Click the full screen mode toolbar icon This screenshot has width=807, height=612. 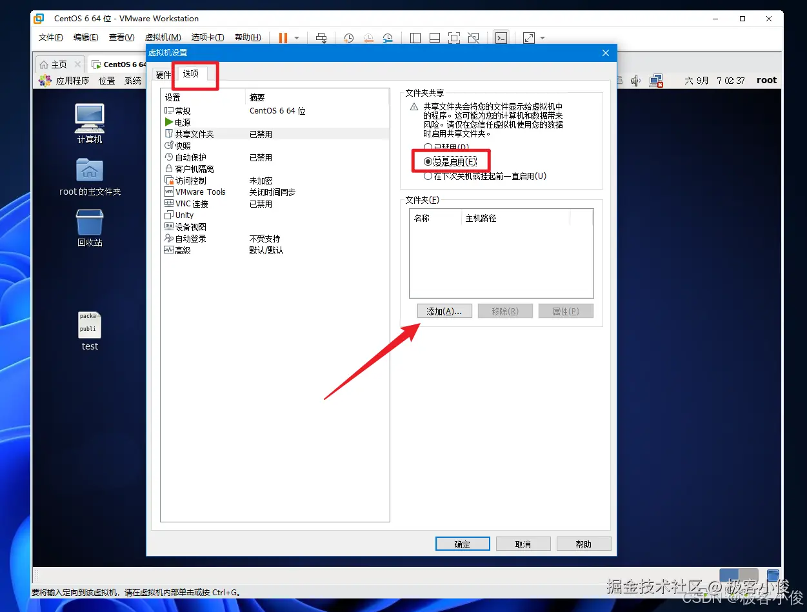(454, 38)
